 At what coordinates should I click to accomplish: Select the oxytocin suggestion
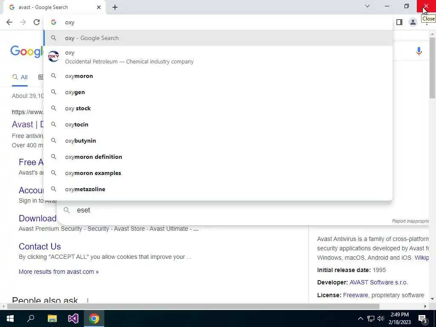218,124
